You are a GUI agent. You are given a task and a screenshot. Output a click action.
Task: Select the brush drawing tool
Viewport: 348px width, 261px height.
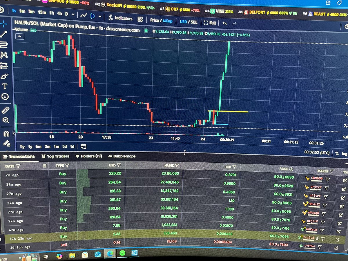(4, 76)
